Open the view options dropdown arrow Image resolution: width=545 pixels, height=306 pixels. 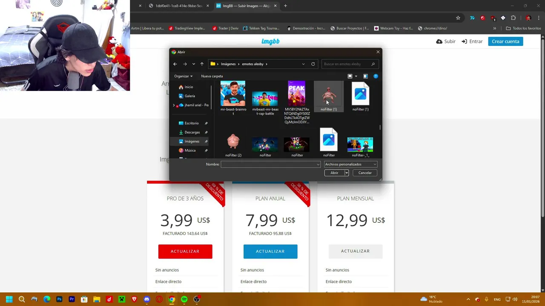point(356,76)
